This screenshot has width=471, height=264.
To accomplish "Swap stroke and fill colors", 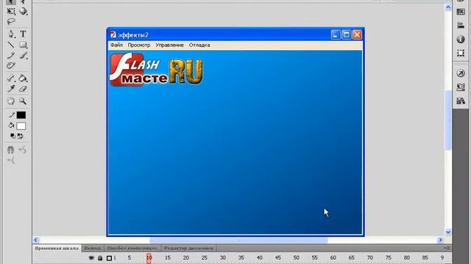I will tap(20, 136).
